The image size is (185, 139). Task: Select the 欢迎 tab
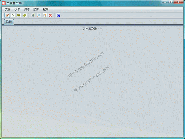click(9, 22)
